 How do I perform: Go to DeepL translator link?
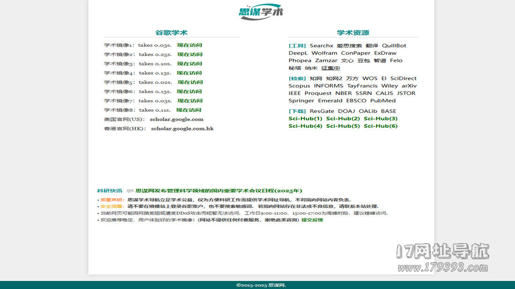point(298,53)
